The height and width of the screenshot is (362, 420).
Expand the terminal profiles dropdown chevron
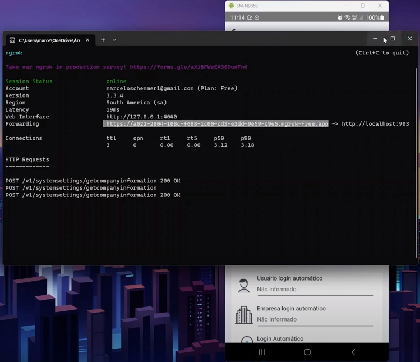click(114, 40)
